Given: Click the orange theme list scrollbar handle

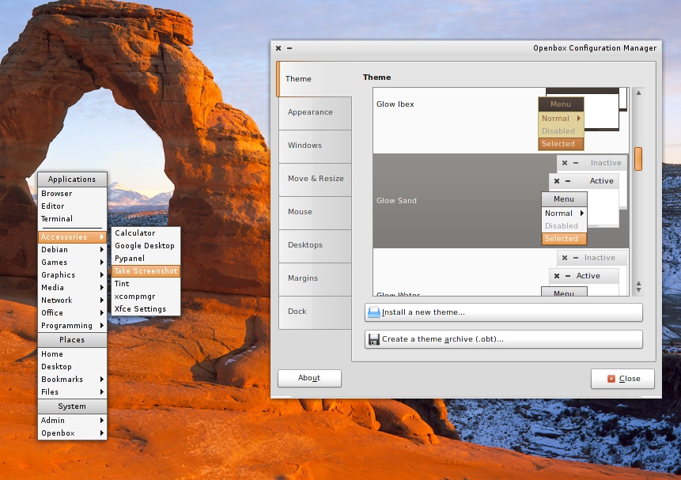Looking at the screenshot, I should (x=638, y=159).
